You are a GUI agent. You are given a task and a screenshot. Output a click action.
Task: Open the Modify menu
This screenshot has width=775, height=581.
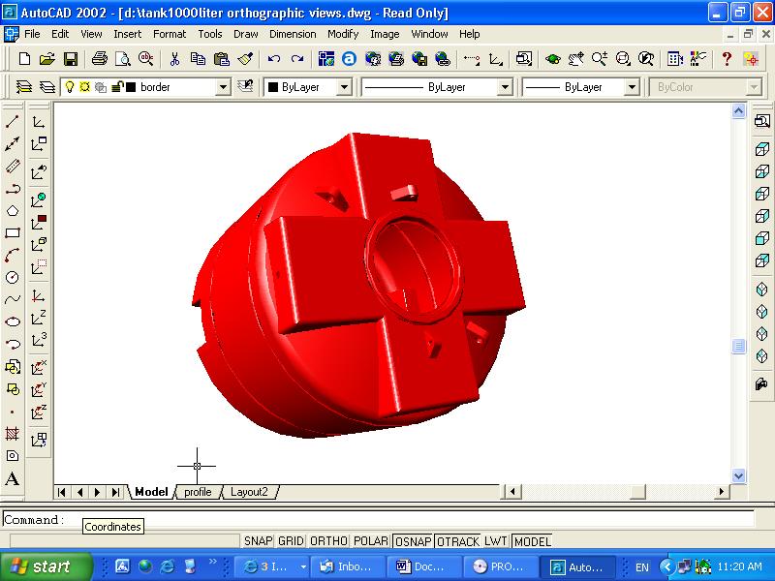coord(343,34)
